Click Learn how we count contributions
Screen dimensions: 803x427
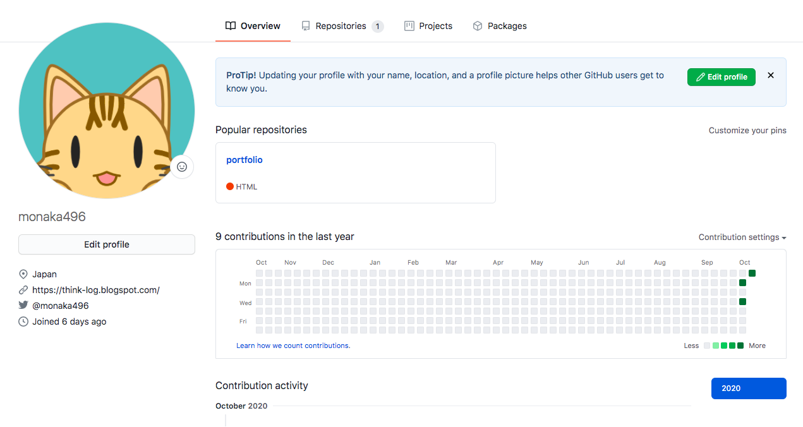[x=293, y=346]
